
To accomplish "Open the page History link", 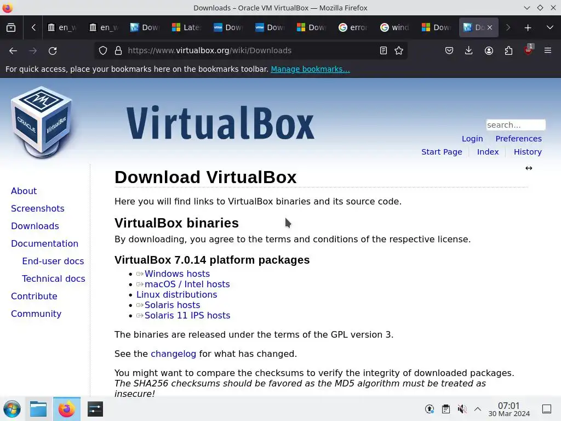I will [x=528, y=152].
